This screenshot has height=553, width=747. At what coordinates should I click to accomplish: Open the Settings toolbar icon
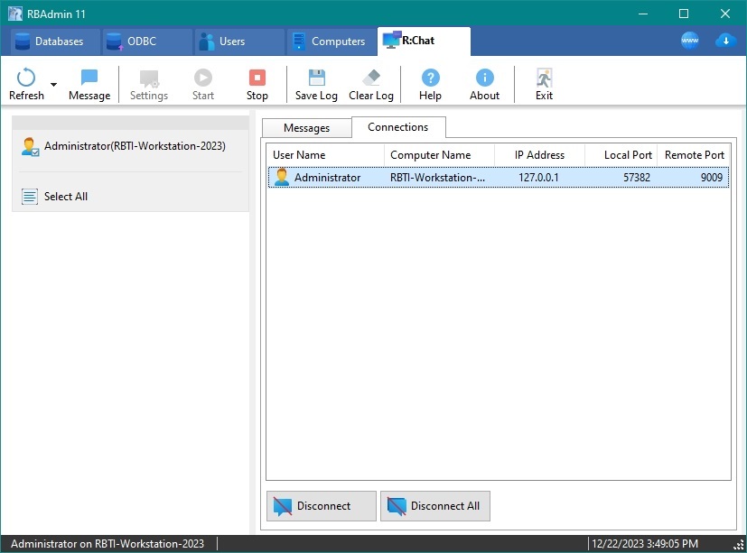click(149, 78)
